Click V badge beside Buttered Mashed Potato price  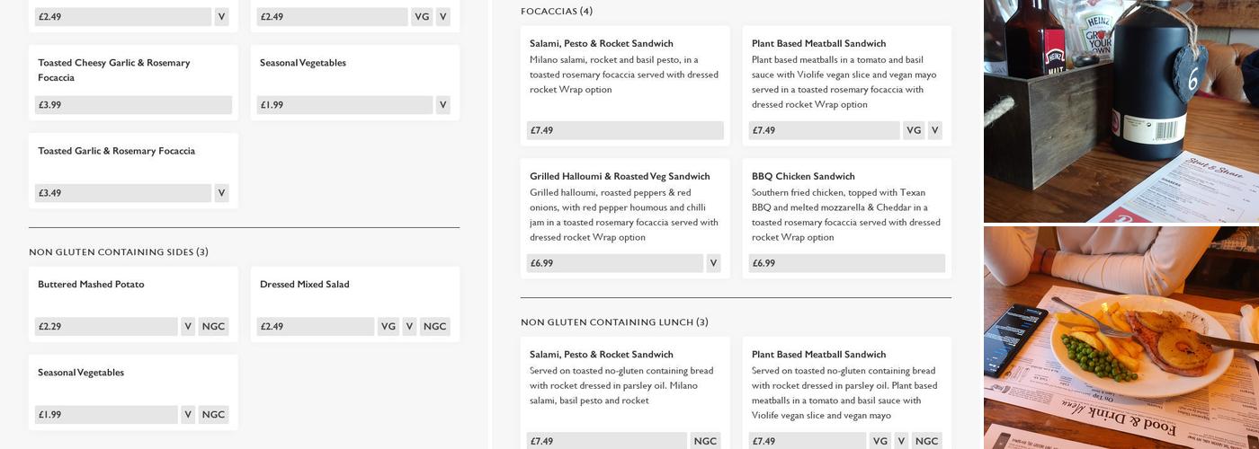(x=188, y=327)
